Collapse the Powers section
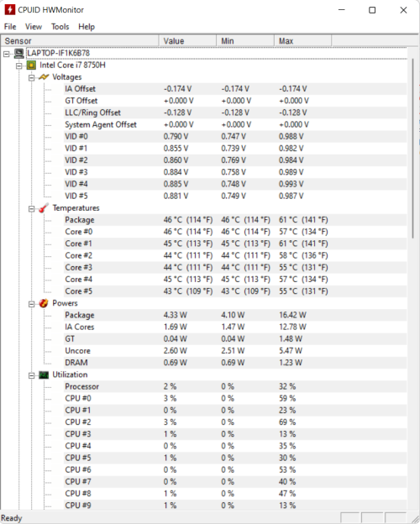This screenshot has width=420, height=524. click(x=31, y=304)
